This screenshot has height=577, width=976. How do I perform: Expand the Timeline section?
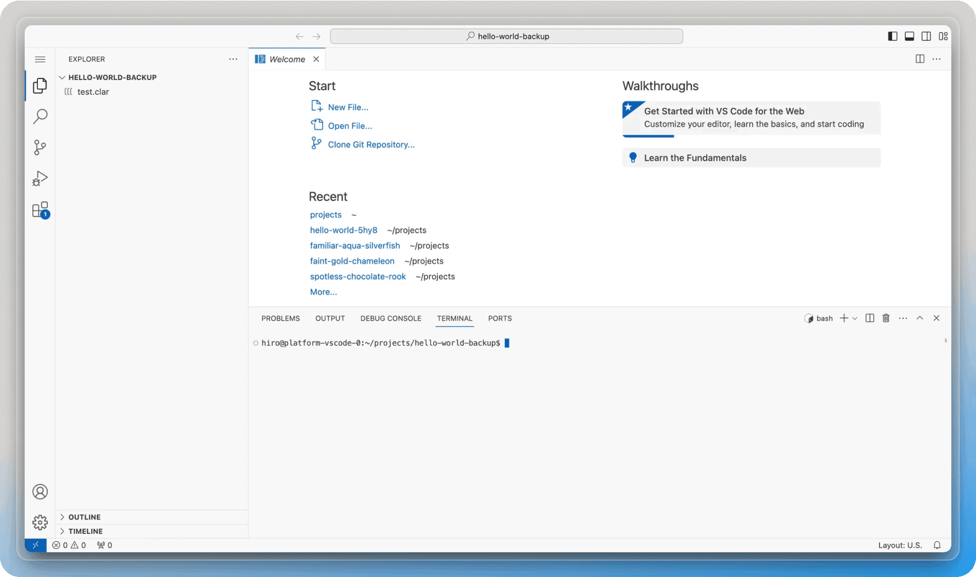click(x=85, y=531)
